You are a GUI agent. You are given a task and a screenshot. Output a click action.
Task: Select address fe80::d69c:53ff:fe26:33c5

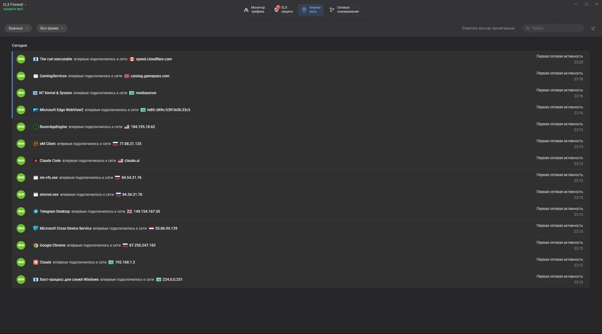(169, 110)
